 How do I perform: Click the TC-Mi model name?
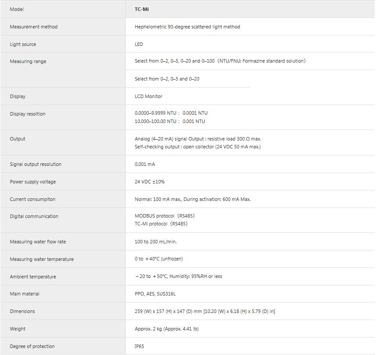(142, 9)
